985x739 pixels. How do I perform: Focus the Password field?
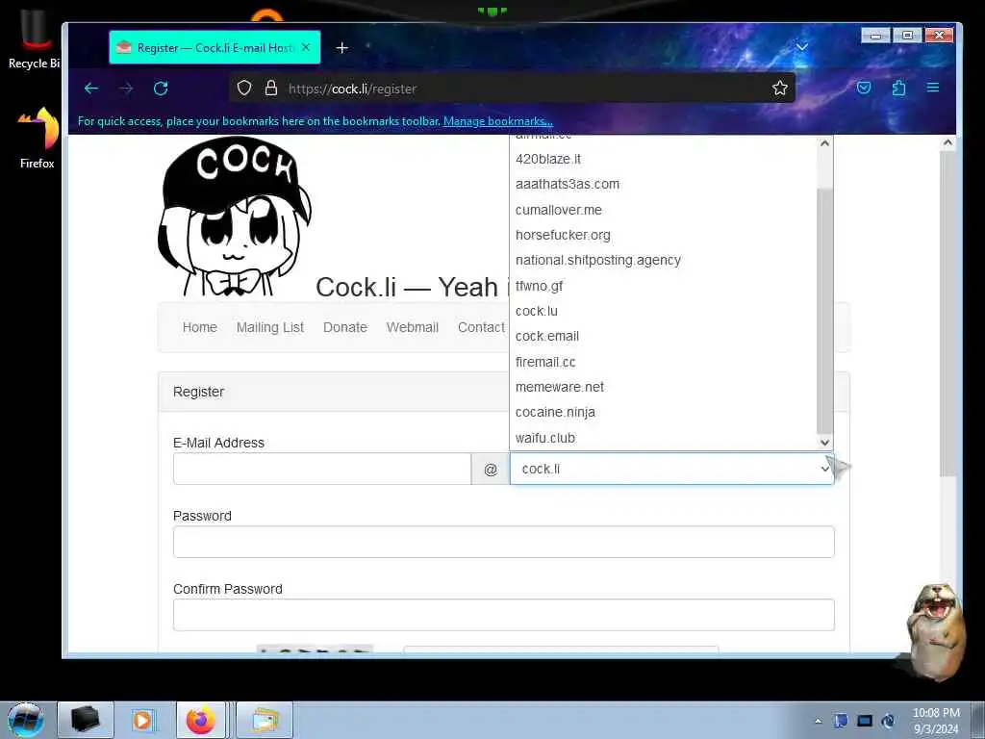coord(504,542)
